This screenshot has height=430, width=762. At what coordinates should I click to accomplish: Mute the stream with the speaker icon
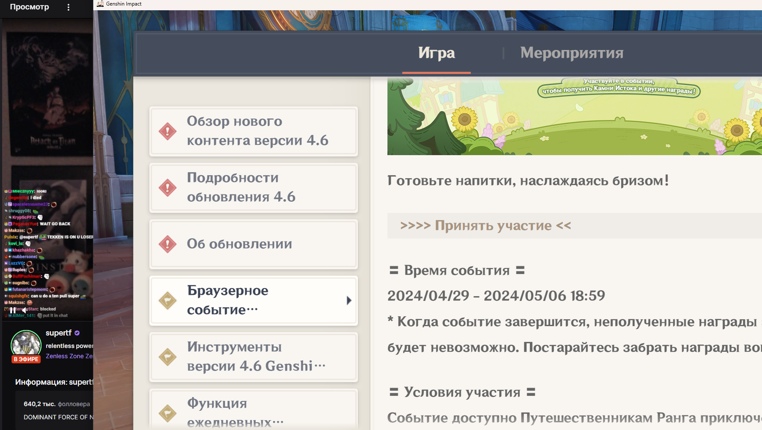point(25,310)
